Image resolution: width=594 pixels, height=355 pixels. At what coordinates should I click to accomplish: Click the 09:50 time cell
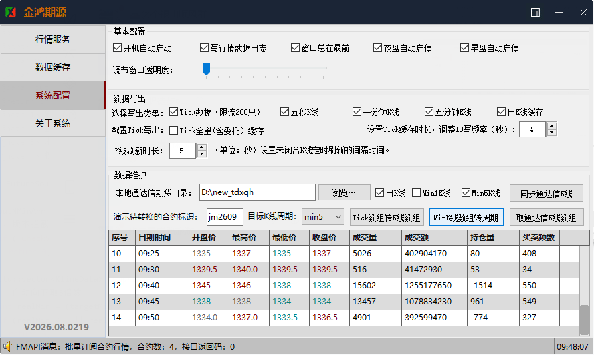[x=162, y=317]
